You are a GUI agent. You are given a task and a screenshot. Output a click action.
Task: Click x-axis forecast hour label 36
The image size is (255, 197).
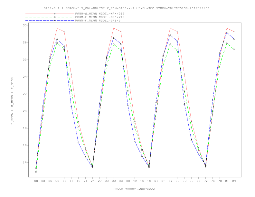(121, 181)
